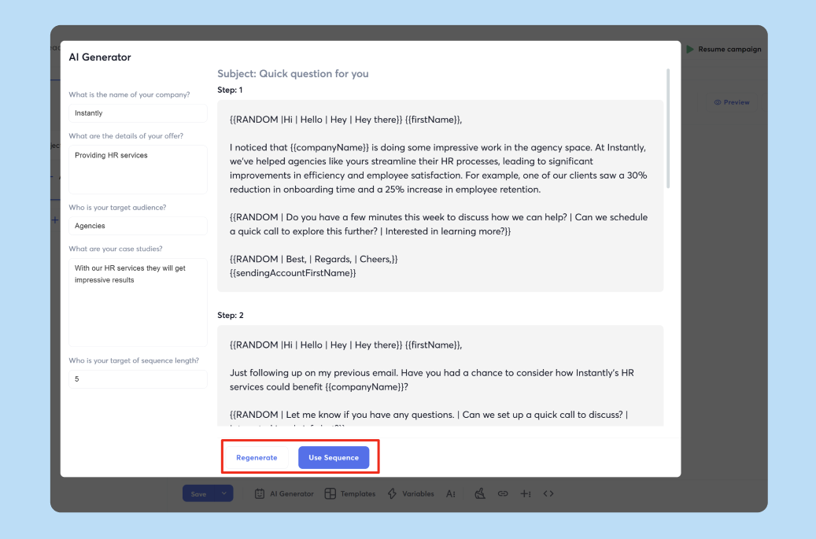Image resolution: width=816 pixels, height=539 pixels.
Task: Edit the sequence length field showing 5
Action: [x=138, y=378]
